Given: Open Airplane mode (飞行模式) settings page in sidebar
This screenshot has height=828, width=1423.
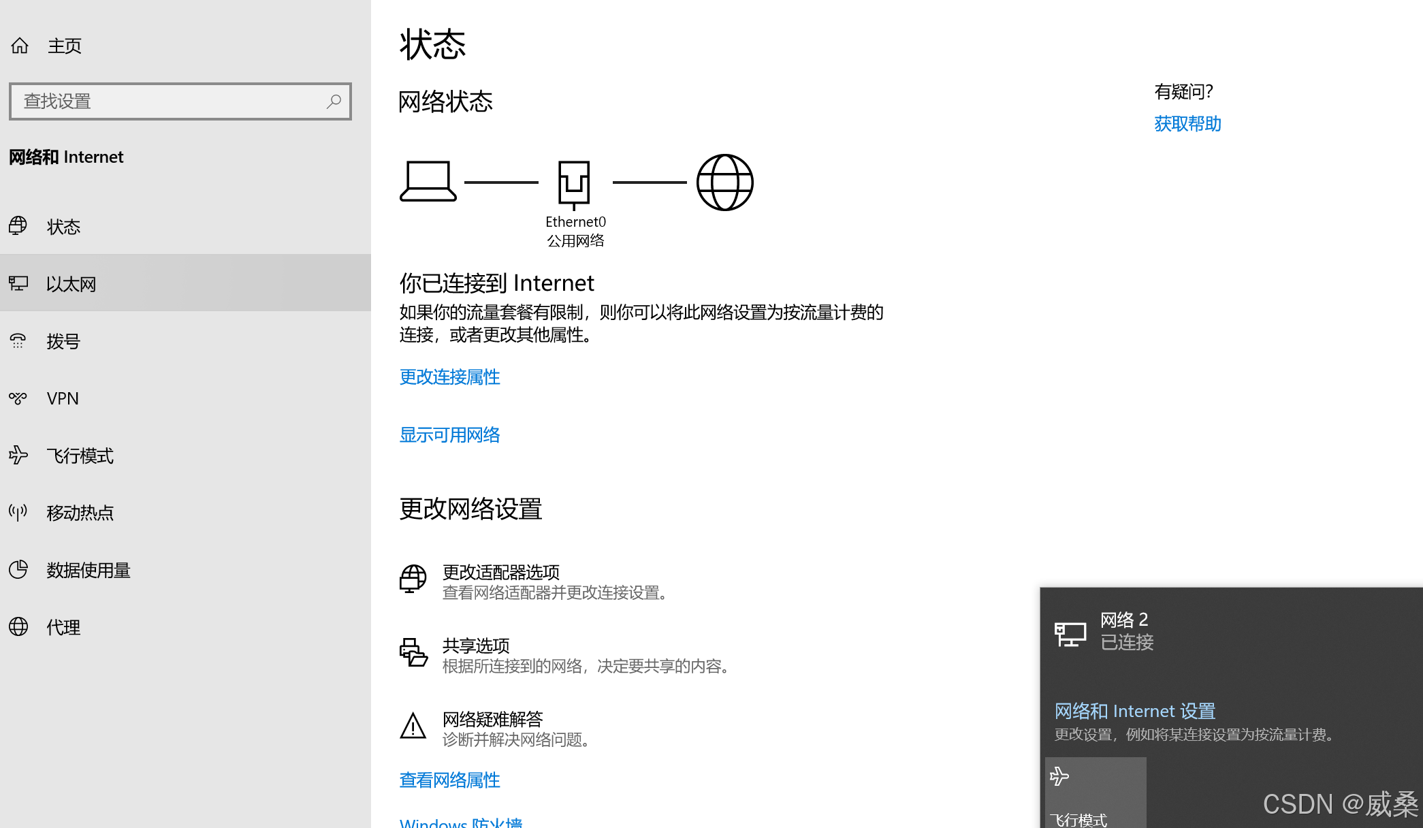Looking at the screenshot, I should (80, 456).
